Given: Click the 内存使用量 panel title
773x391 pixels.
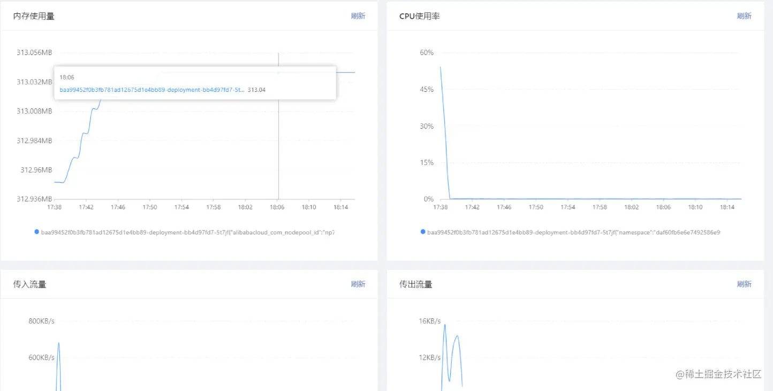Looking at the screenshot, I should point(34,16).
